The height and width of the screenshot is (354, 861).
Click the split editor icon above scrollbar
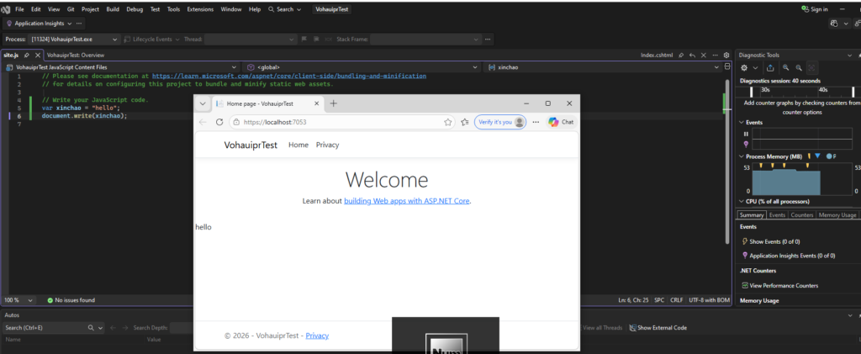coord(727,66)
